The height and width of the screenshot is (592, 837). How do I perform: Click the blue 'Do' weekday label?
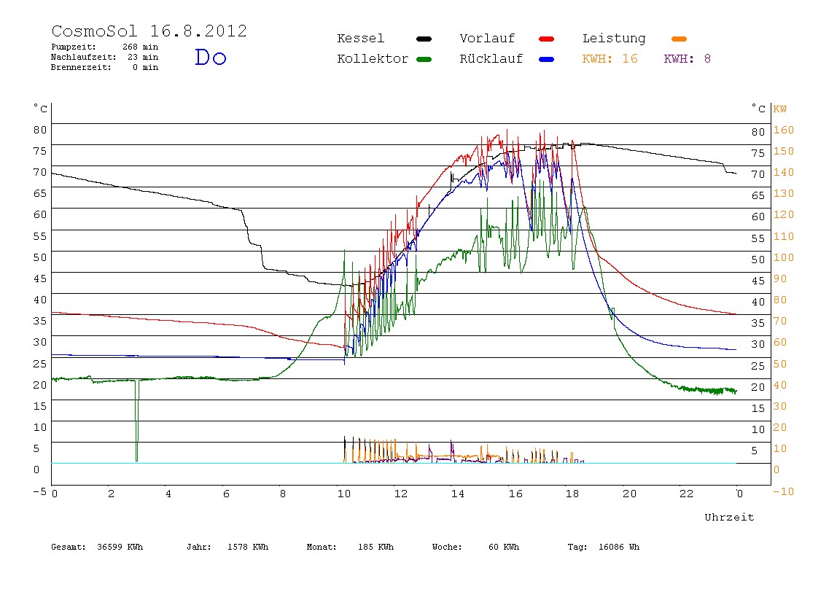tap(210, 57)
